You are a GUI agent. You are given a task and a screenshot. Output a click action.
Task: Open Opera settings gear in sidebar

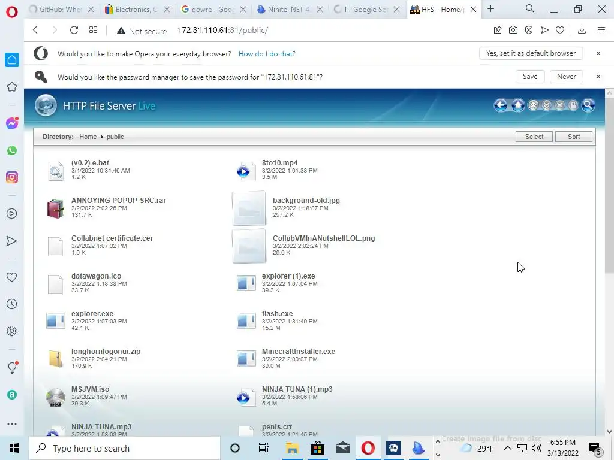[x=12, y=331]
